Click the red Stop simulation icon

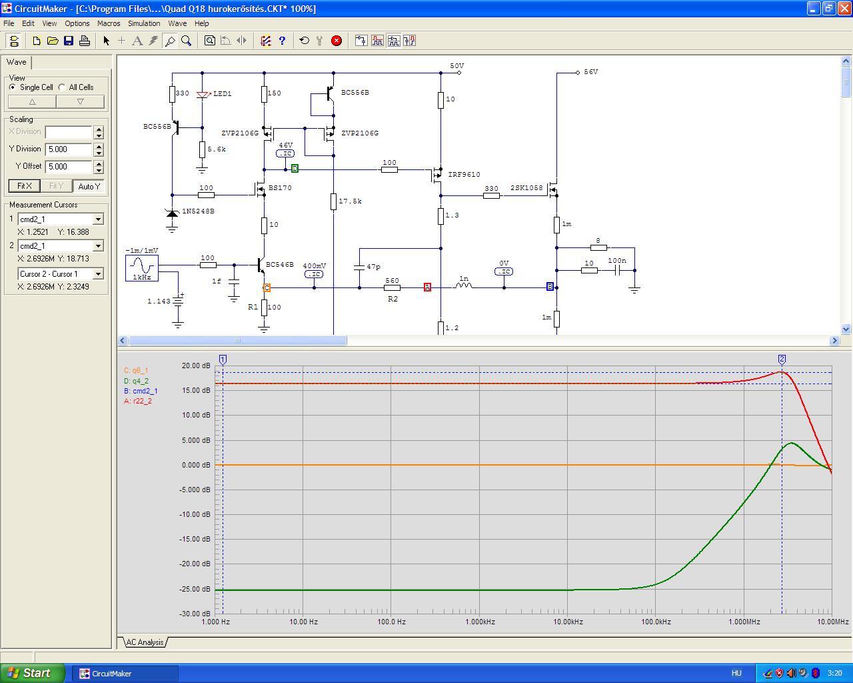(x=337, y=41)
